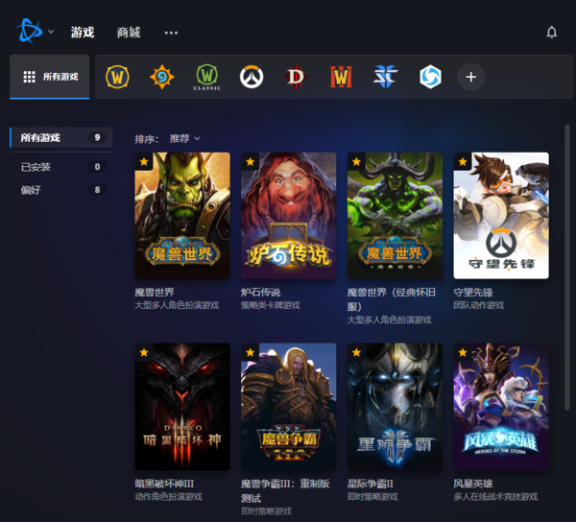Image resolution: width=576 pixels, height=522 pixels.
Task: Click the 魔兽世界 title link
Action: (x=155, y=293)
